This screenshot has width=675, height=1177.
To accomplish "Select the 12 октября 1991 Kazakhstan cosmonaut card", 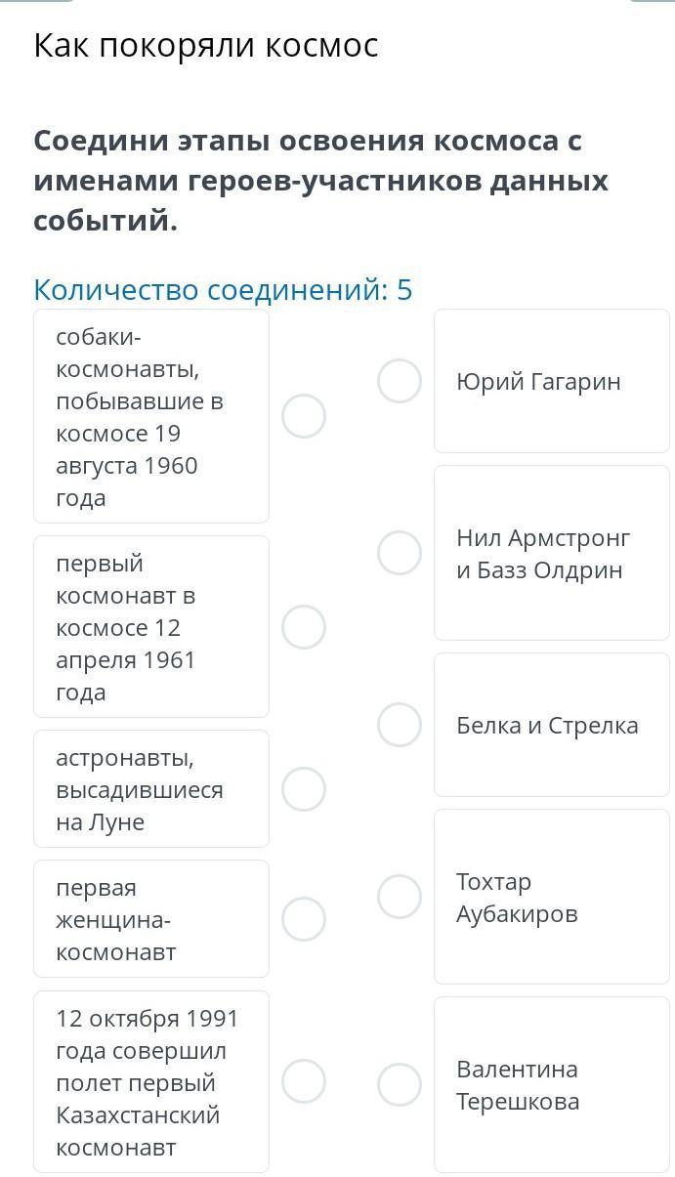I will coord(151,1082).
